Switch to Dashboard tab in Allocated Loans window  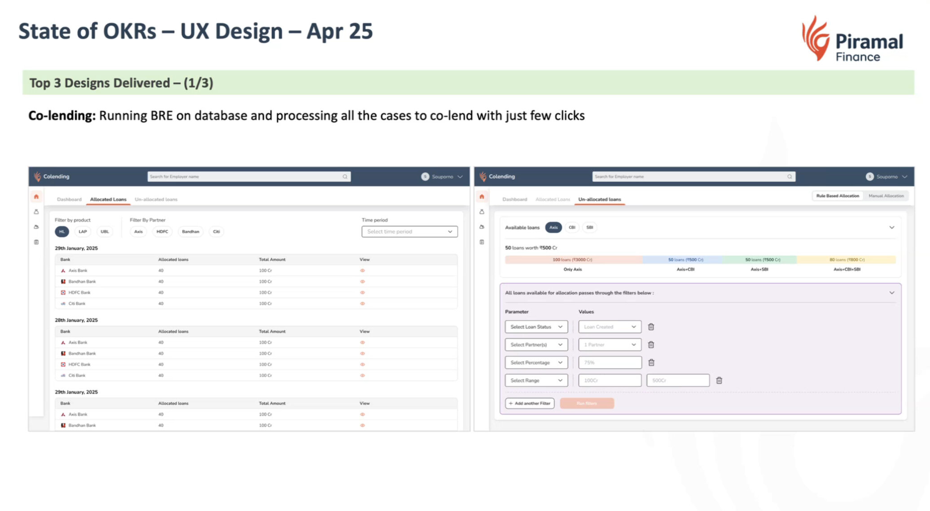(x=69, y=199)
